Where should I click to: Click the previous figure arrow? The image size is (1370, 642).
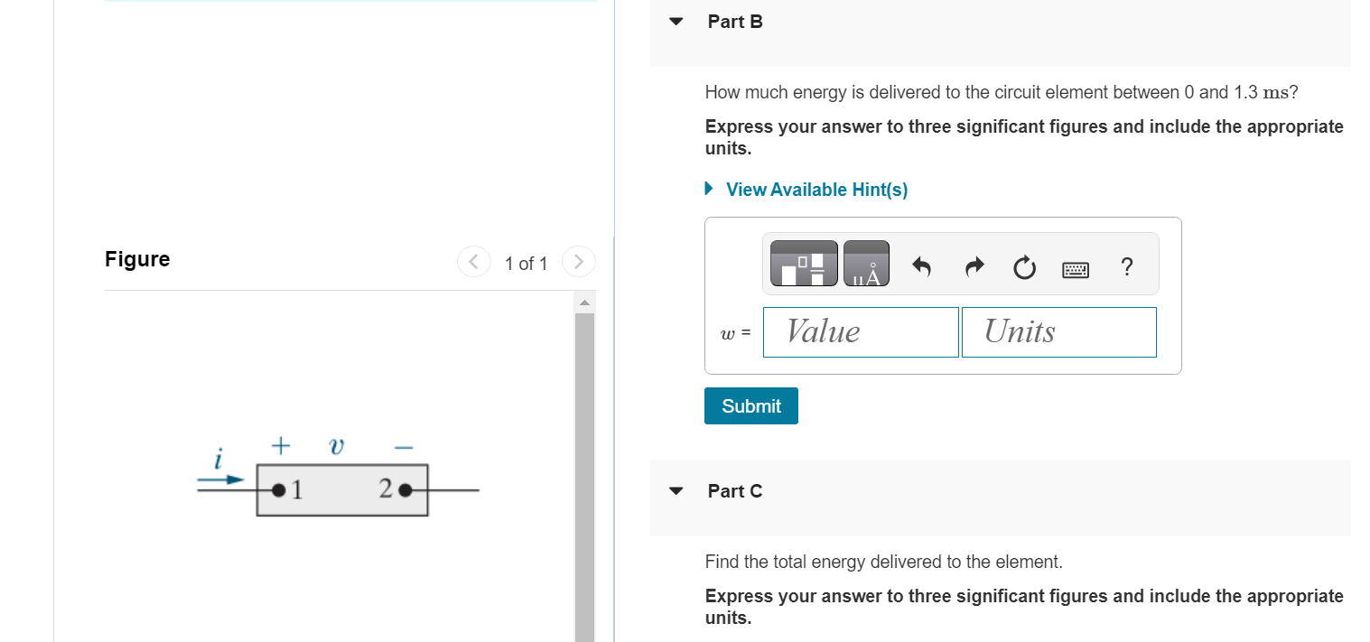click(x=473, y=261)
